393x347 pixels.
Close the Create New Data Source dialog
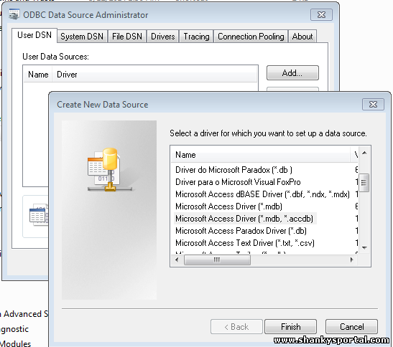click(373, 104)
